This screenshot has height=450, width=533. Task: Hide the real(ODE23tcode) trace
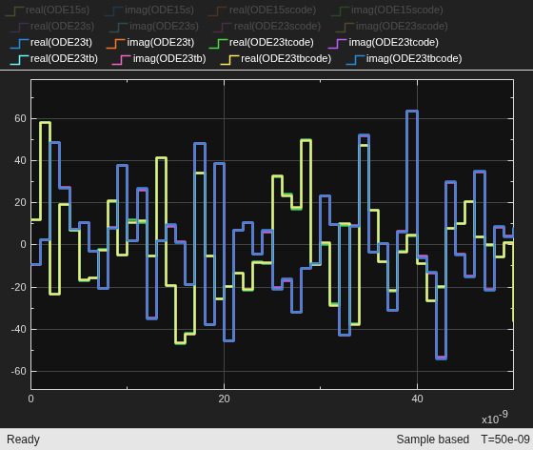pyautogui.click(x=262, y=43)
